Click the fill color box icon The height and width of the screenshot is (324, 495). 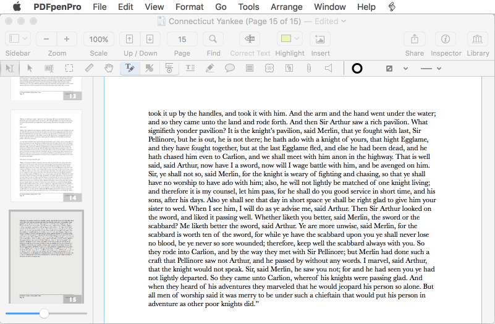tap(389, 68)
